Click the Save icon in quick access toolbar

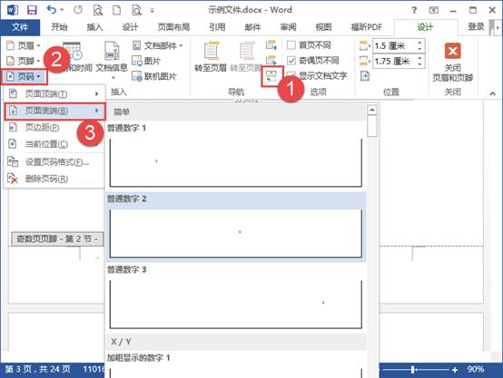pos(32,10)
